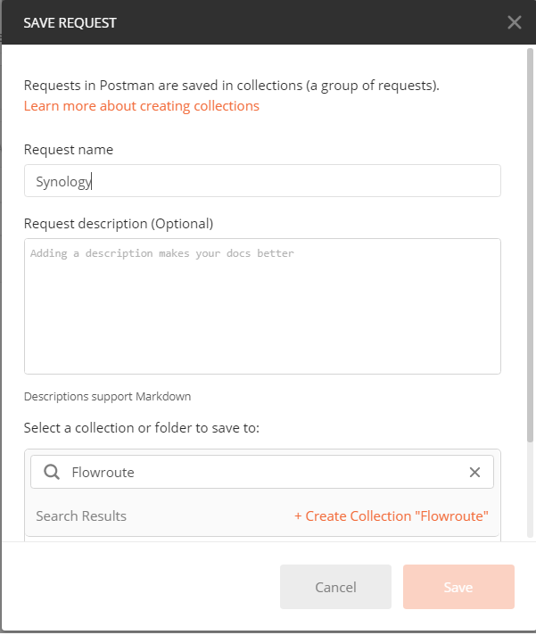Click the Select a collection or folder label
Screen dimensions: 536x635
click(141, 428)
